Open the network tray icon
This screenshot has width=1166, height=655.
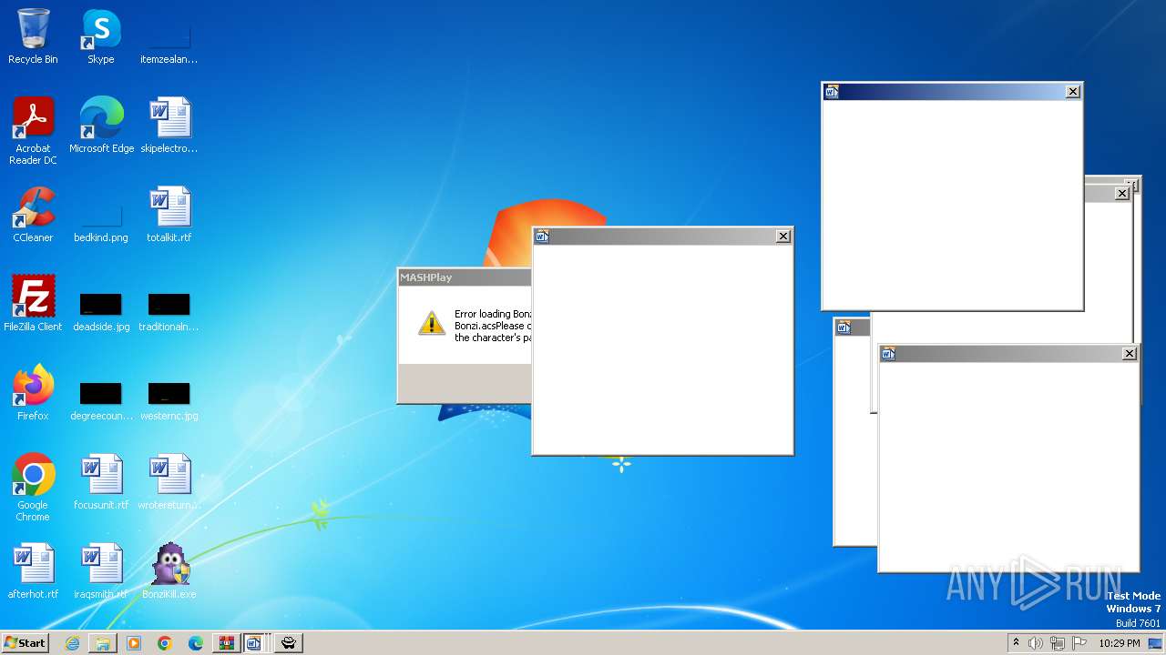(1058, 643)
